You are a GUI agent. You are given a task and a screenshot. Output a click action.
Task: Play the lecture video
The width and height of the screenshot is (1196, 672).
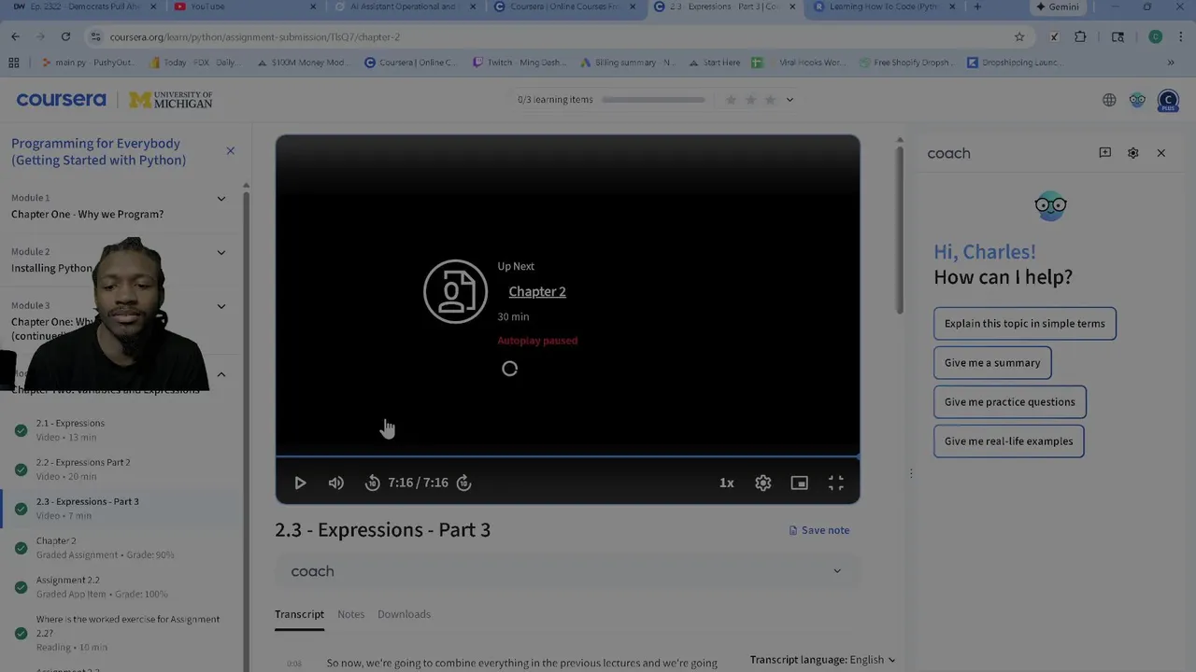click(x=300, y=483)
